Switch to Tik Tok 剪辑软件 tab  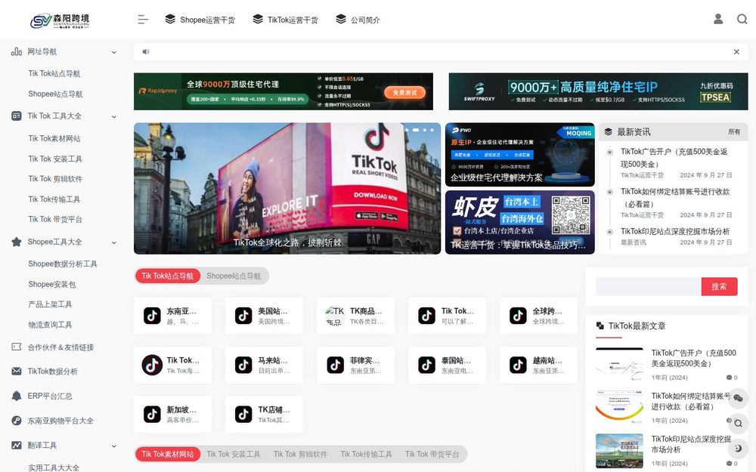point(300,454)
